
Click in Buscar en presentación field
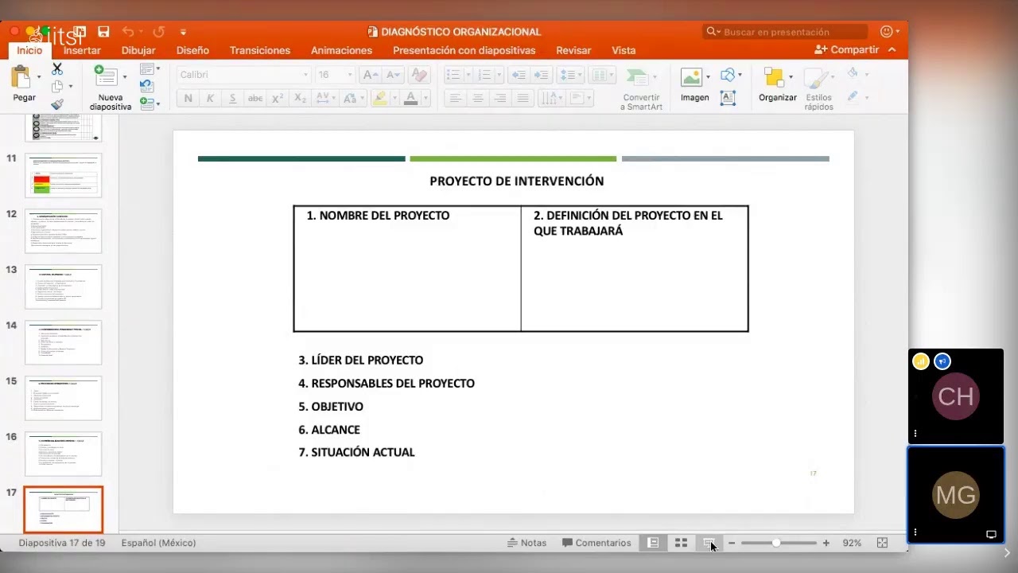pyautogui.click(x=785, y=32)
